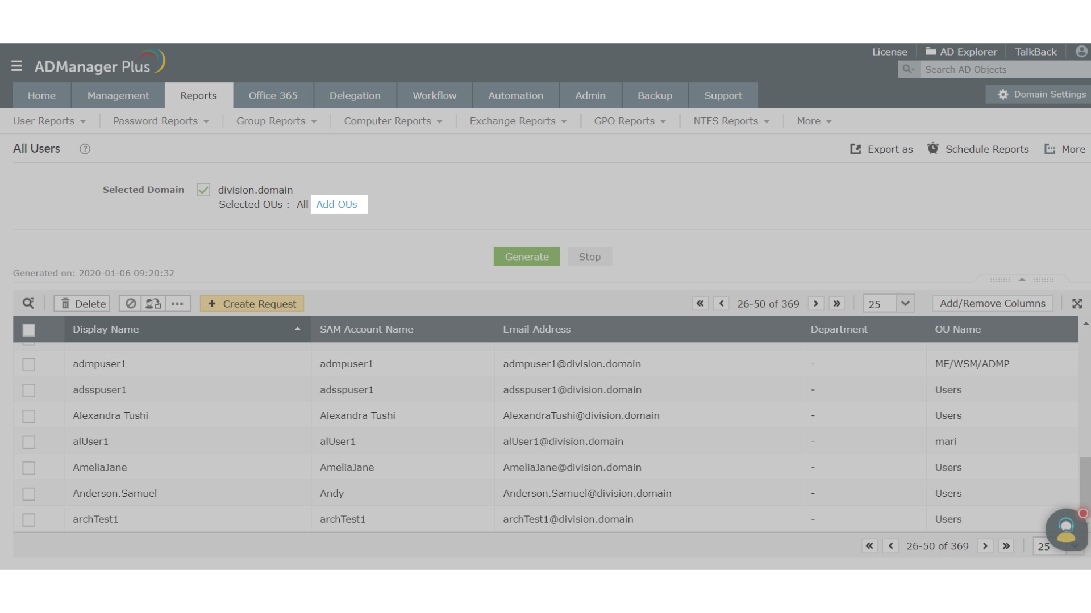Click the move users icon
This screenshot has height=613, width=1091.
coord(153,304)
